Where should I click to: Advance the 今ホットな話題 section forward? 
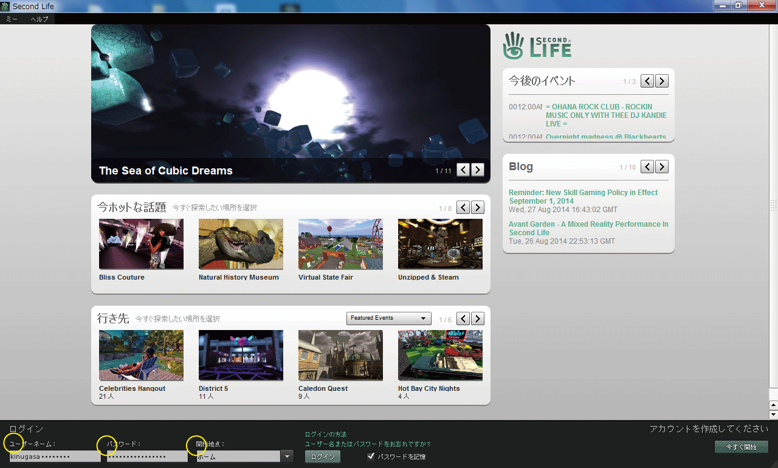478,208
